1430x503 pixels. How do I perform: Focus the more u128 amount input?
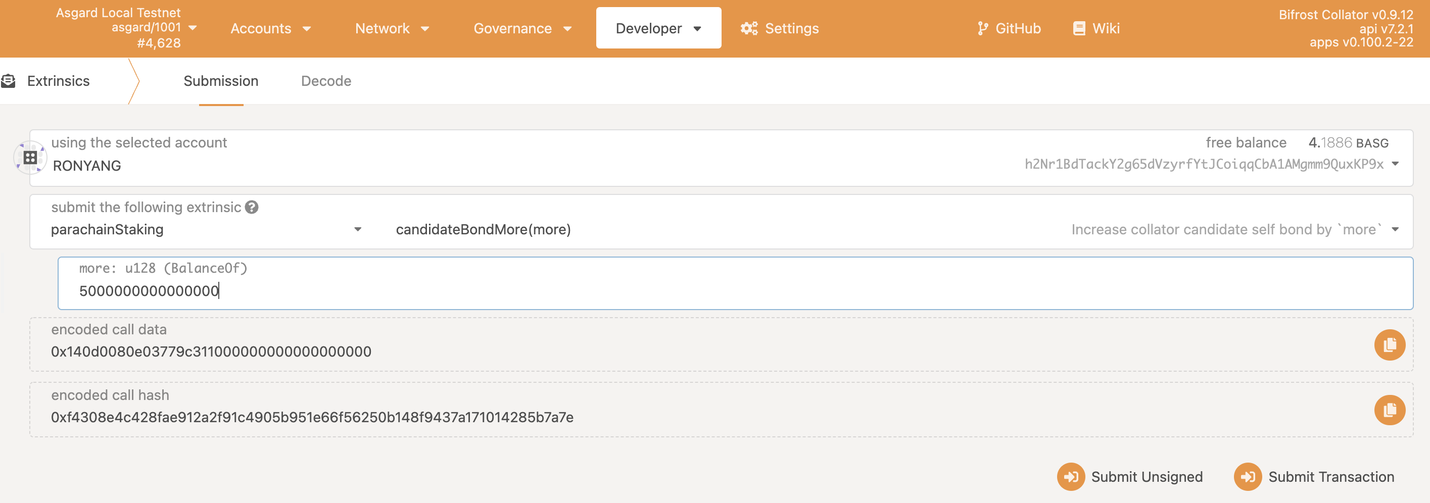point(735,283)
